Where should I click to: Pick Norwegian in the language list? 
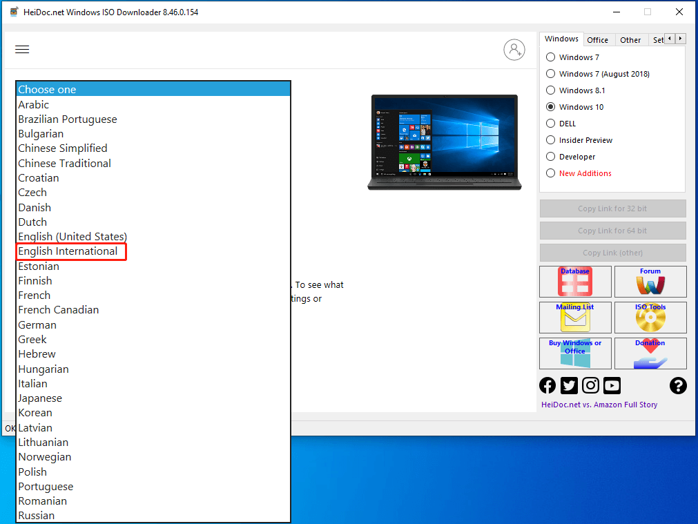(153, 457)
